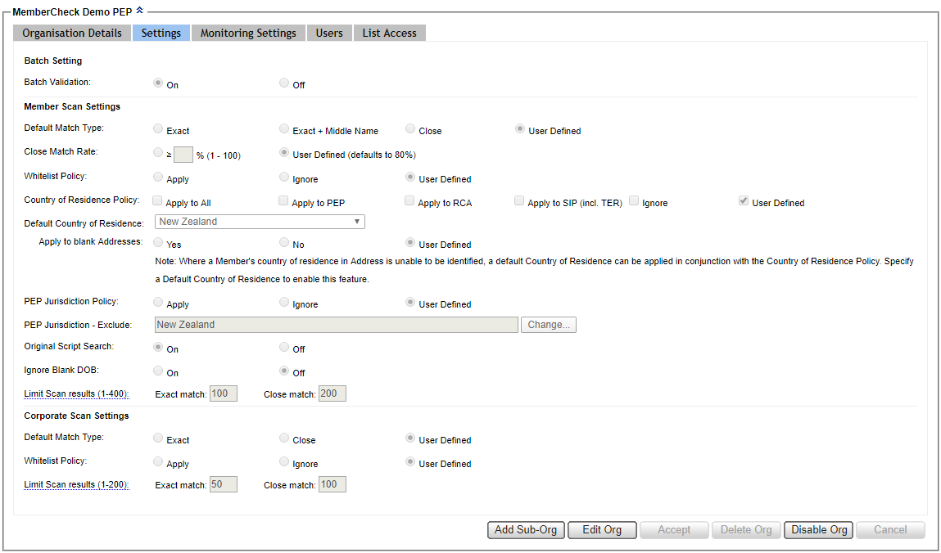Screen dimensions: 941x553
Task: Select Ignore for Corporate Whitelist Policy
Action: [284, 461]
